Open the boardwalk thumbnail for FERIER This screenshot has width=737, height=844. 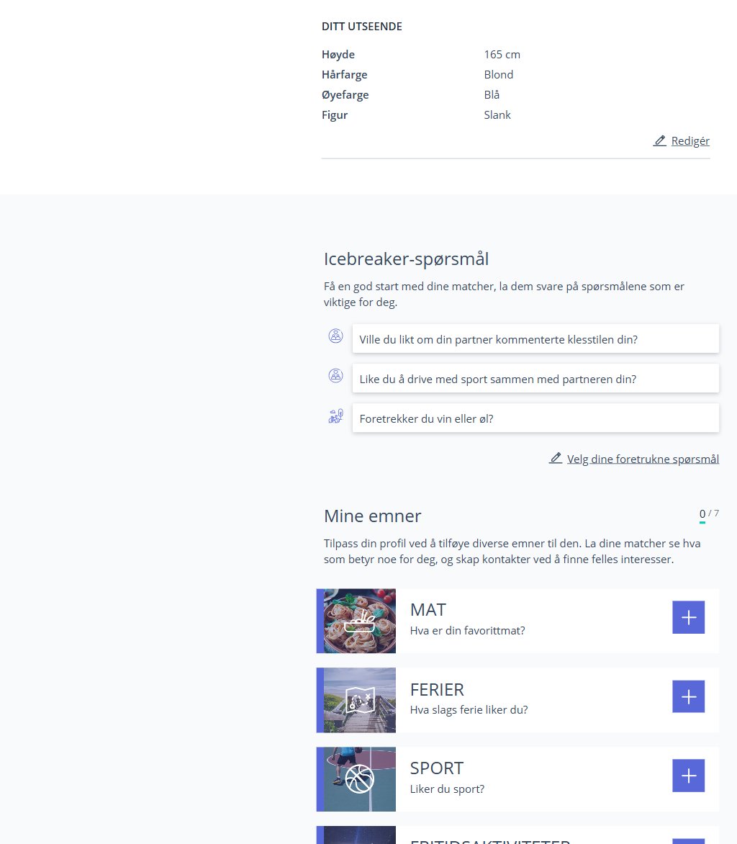click(x=359, y=700)
